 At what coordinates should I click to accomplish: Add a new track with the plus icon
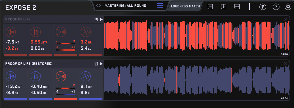coord(237,7)
